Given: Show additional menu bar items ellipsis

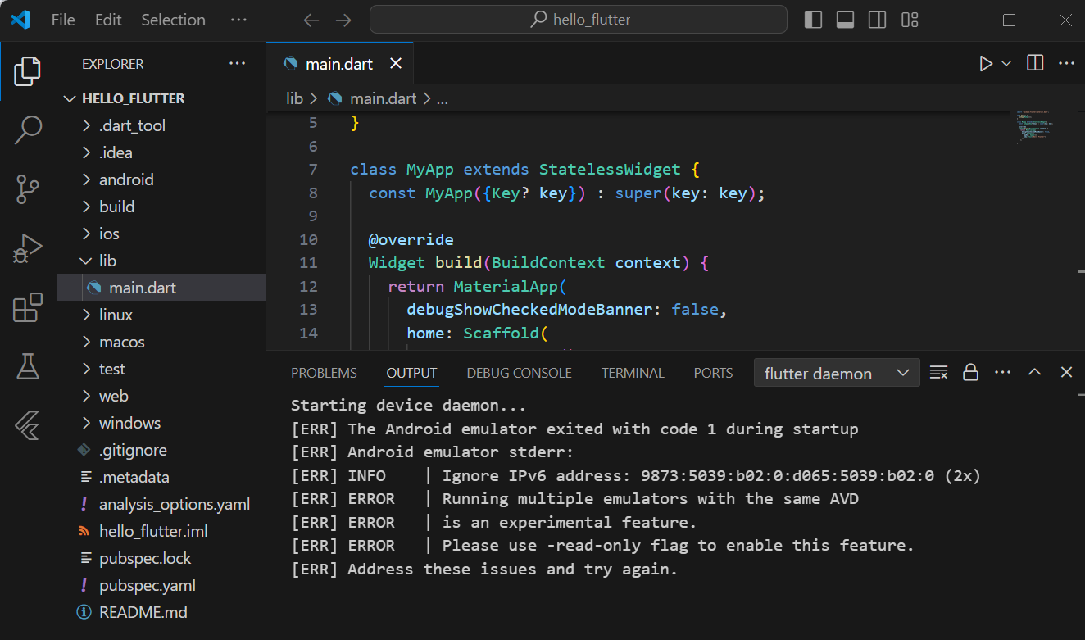Looking at the screenshot, I should coord(238,20).
